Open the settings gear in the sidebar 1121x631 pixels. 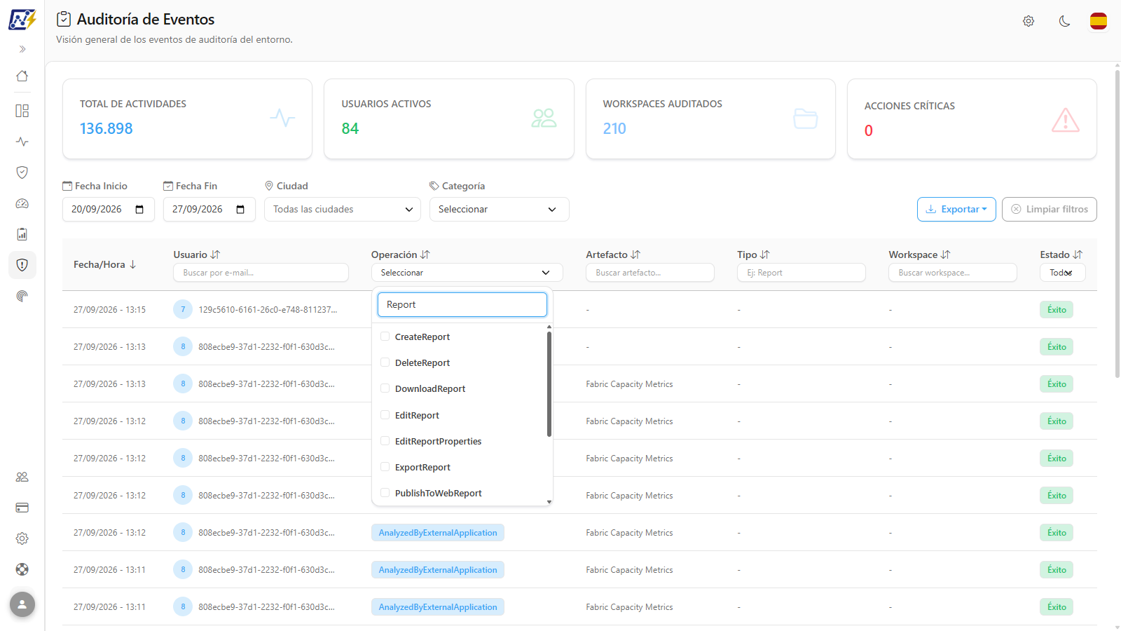click(22, 538)
